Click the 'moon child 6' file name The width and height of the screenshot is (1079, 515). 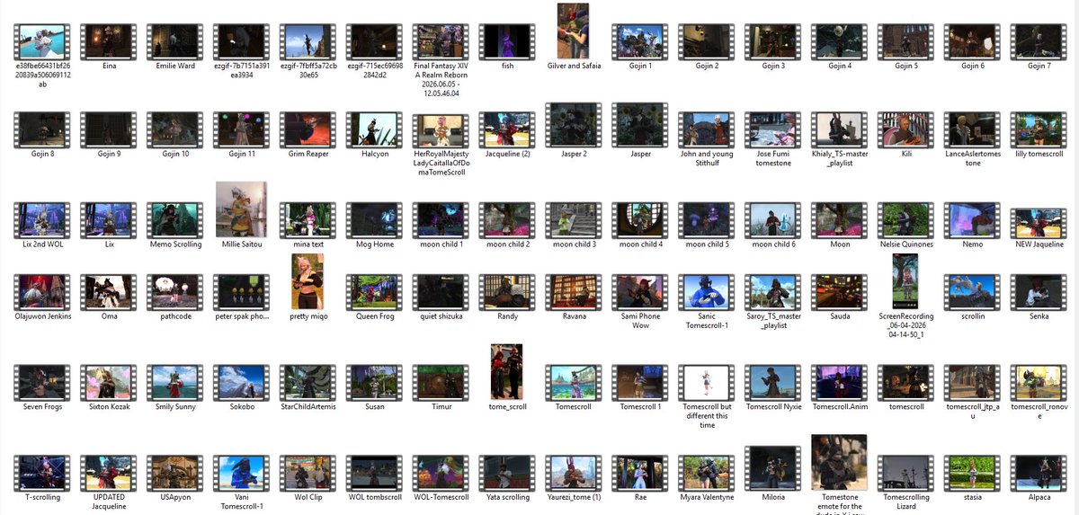click(774, 244)
